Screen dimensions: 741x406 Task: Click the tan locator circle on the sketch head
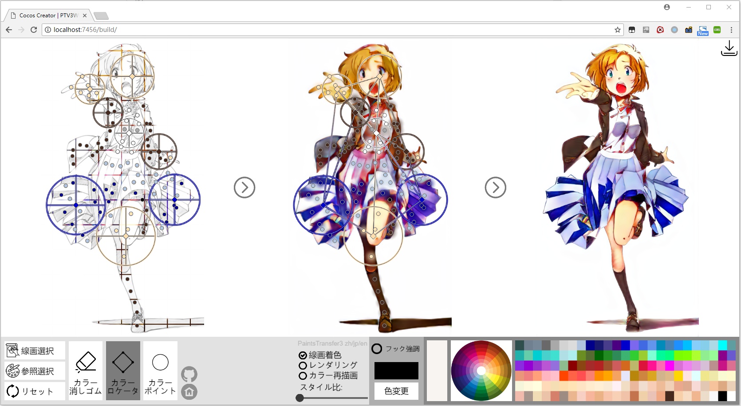coord(132,76)
